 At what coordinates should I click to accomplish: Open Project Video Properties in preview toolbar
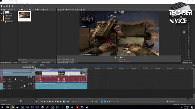click(x=58, y=10)
